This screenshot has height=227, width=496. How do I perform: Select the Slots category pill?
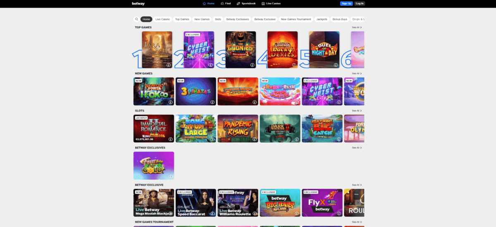[218, 19]
